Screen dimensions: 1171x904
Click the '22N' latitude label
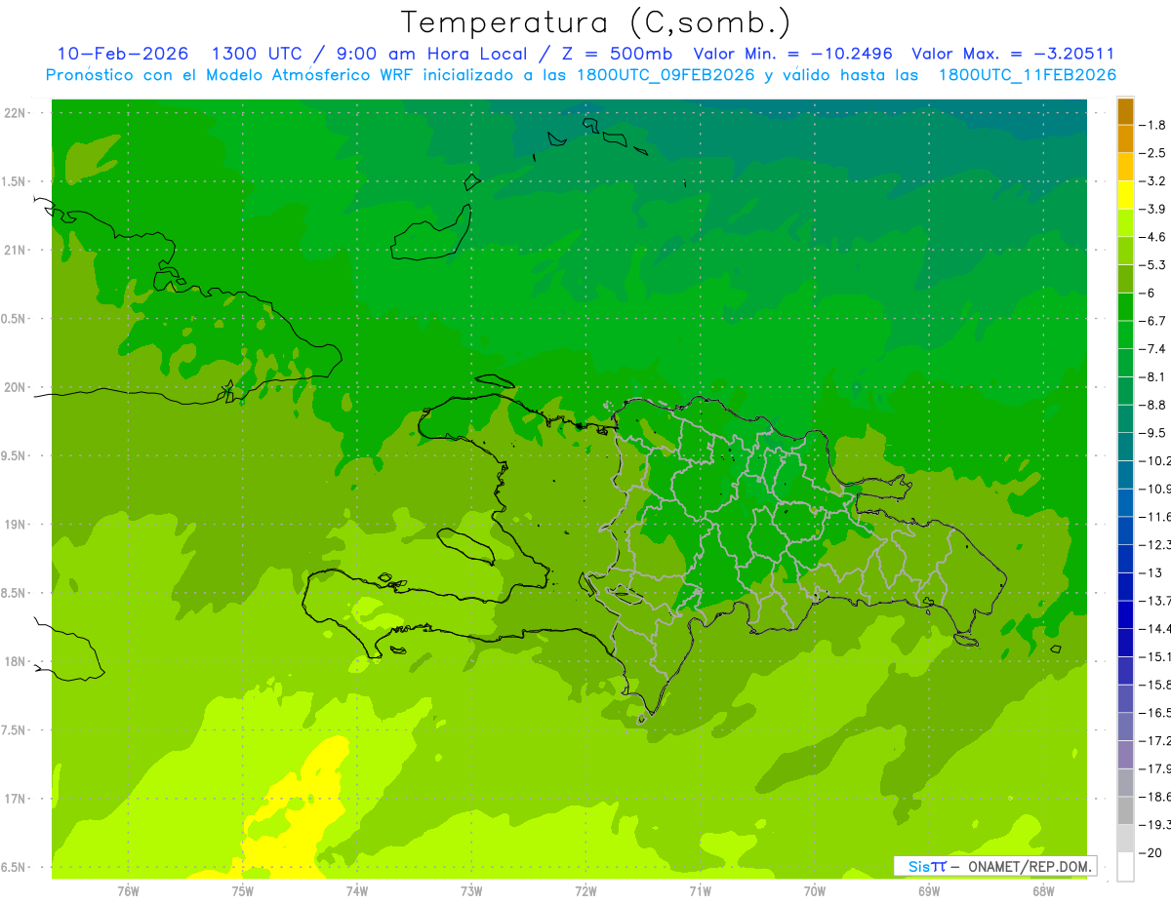pyautogui.click(x=16, y=113)
